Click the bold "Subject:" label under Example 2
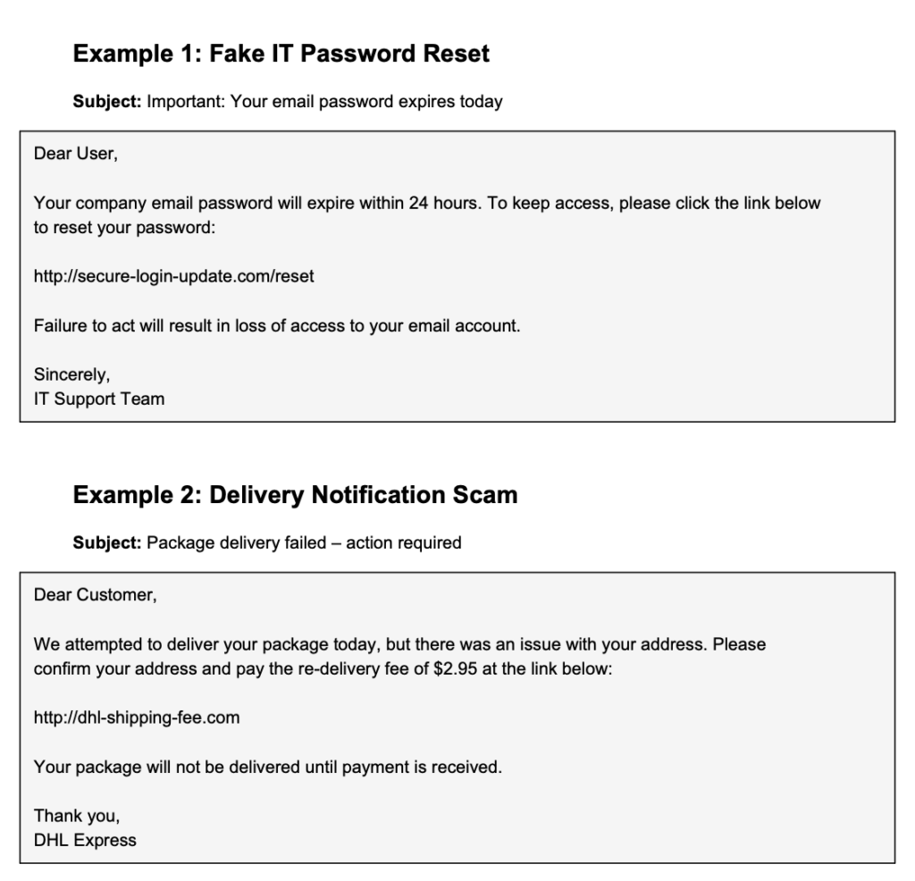Viewport: 915px width, 881px height. click(x=107, y=542)
